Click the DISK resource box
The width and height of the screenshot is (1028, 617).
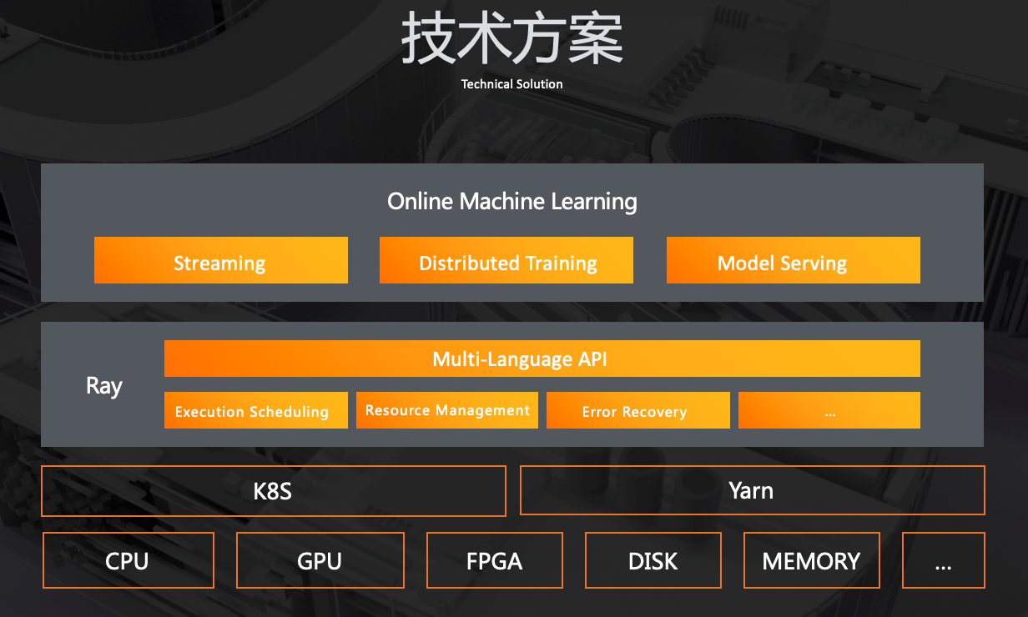point(653,560)
